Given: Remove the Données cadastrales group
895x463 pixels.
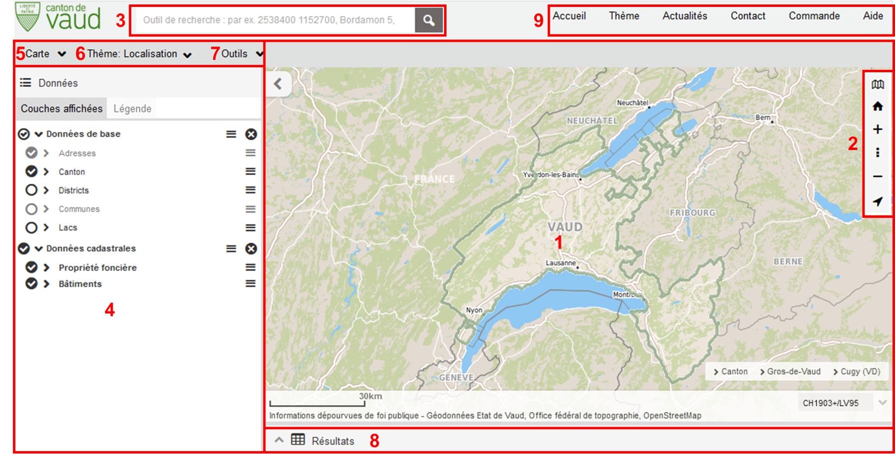Looking at the screenshot, I should point(251,249).
